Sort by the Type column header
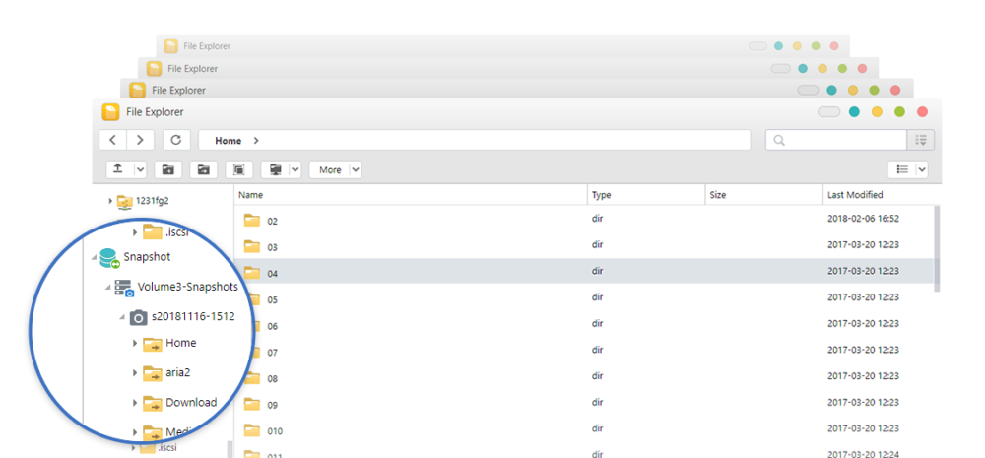The width and height of the screenshot is (985, 458). [646, 195]
